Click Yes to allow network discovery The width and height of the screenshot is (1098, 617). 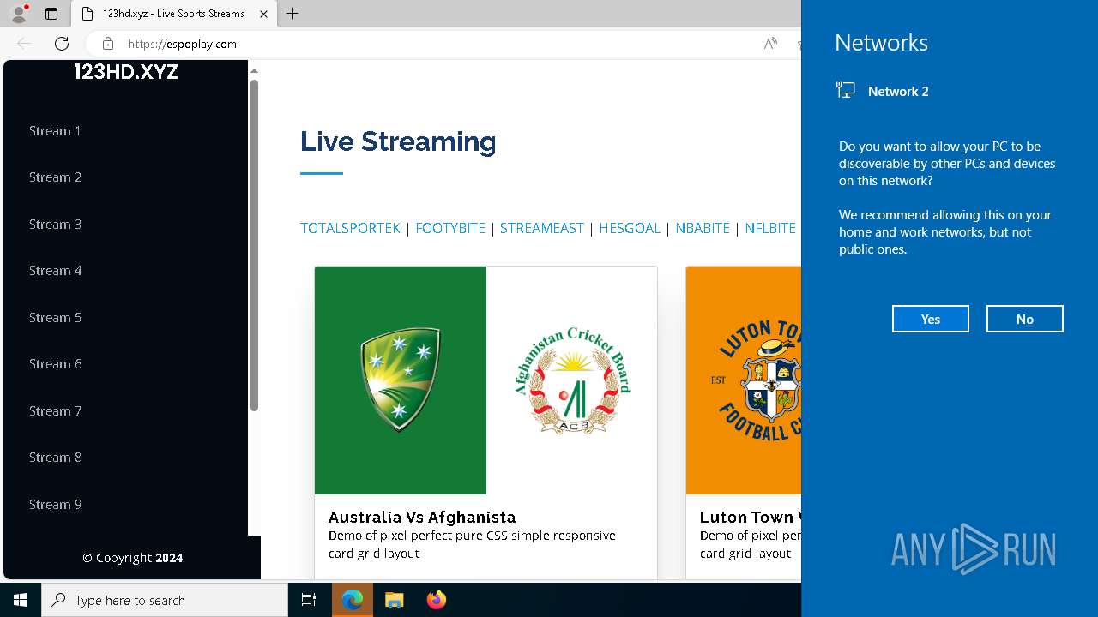tap(931, 319)
